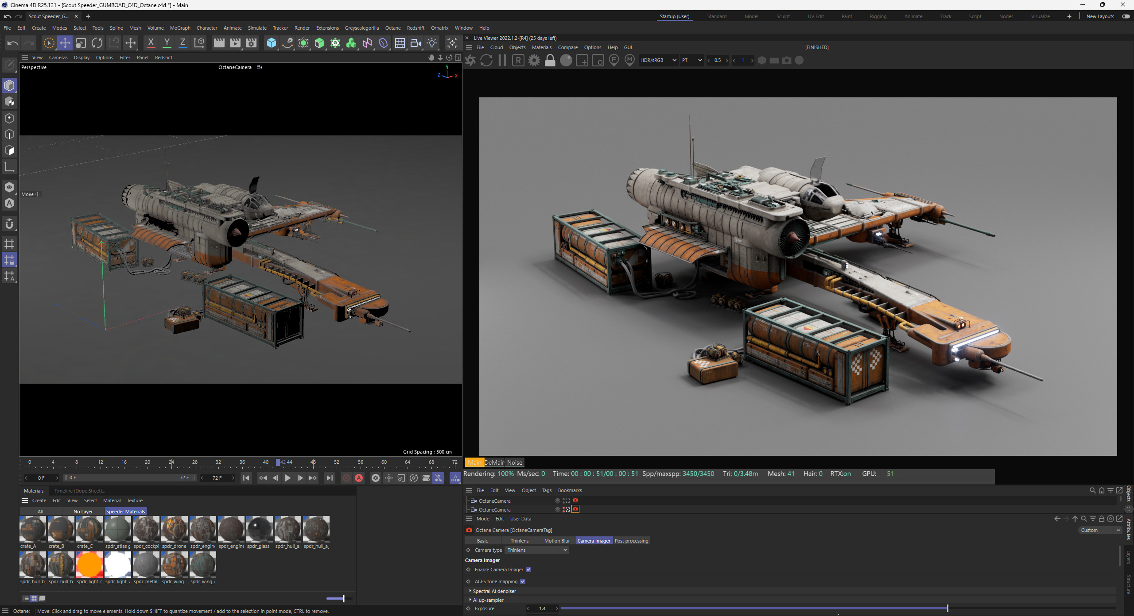
Task: Click the Render to Picture Viewer clapperboard
Action: tap(235, 43)
